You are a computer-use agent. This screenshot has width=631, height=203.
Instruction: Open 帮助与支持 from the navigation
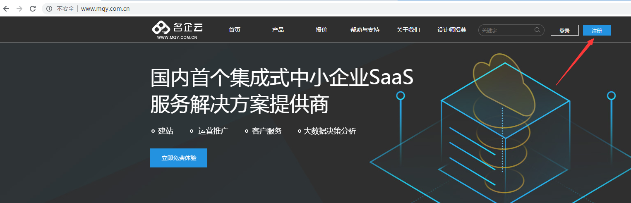pyautogui.click(x=365, y=30)
